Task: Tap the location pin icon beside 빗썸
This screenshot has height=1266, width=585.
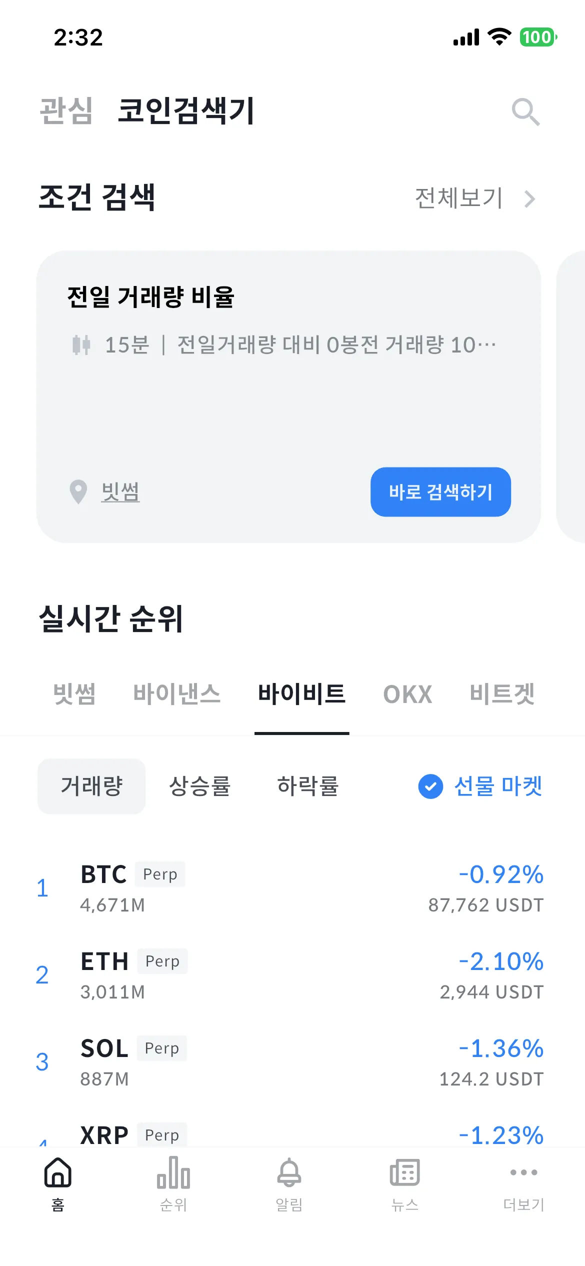Action: [x=78, y=492]
